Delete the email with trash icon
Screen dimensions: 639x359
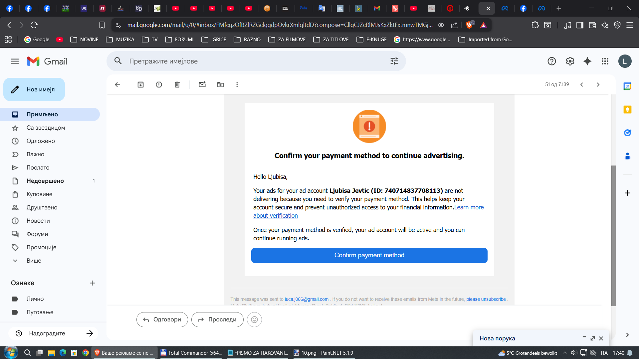click(177, 84)
